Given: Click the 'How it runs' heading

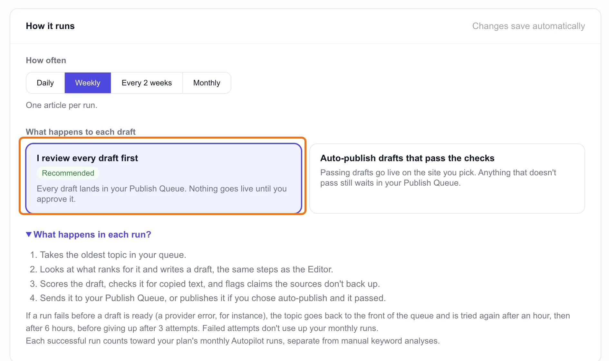Looking at the screenshot, I should [50, 26].
